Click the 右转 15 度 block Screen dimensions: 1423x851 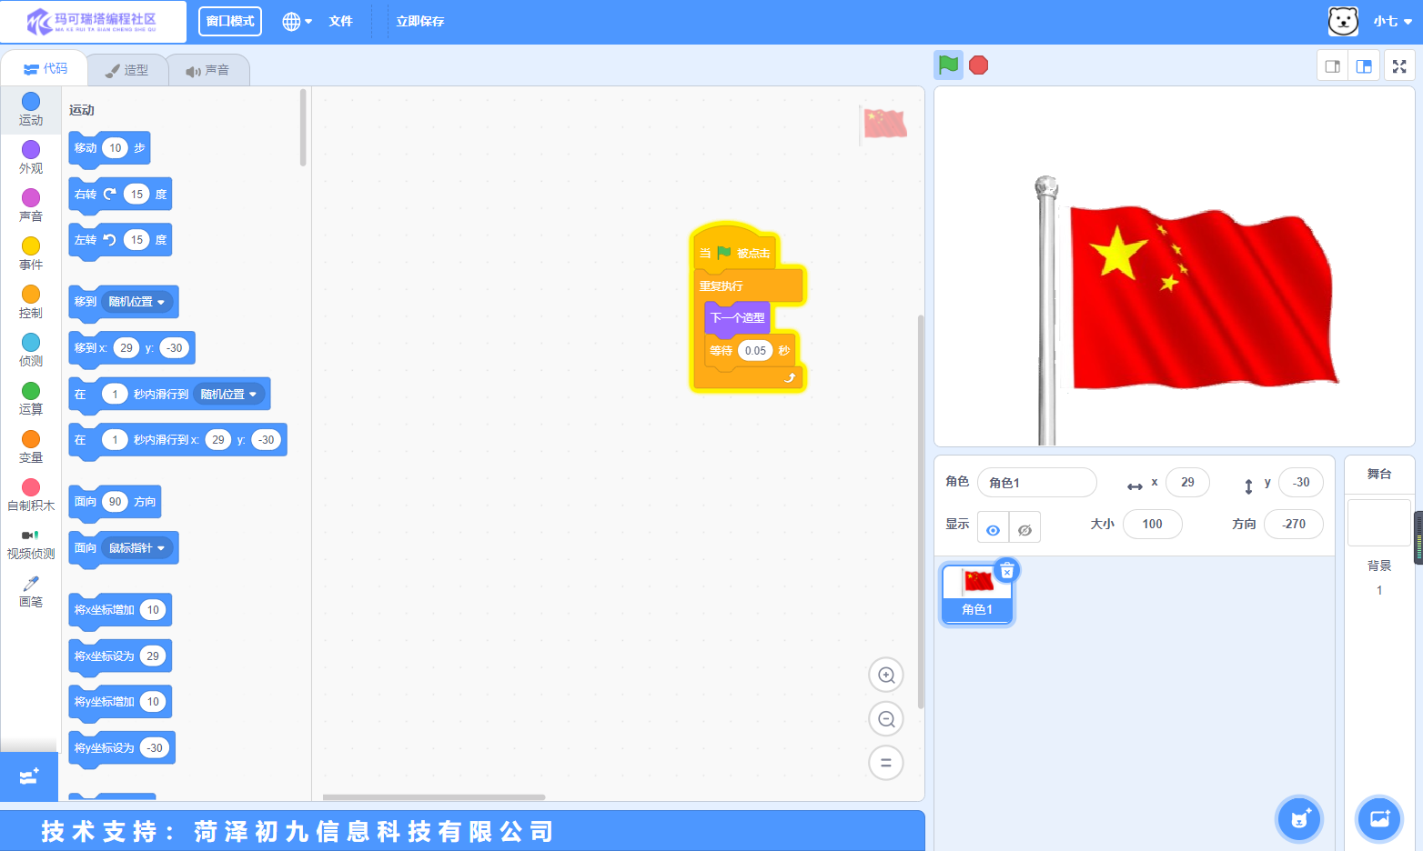coord(120,195)
